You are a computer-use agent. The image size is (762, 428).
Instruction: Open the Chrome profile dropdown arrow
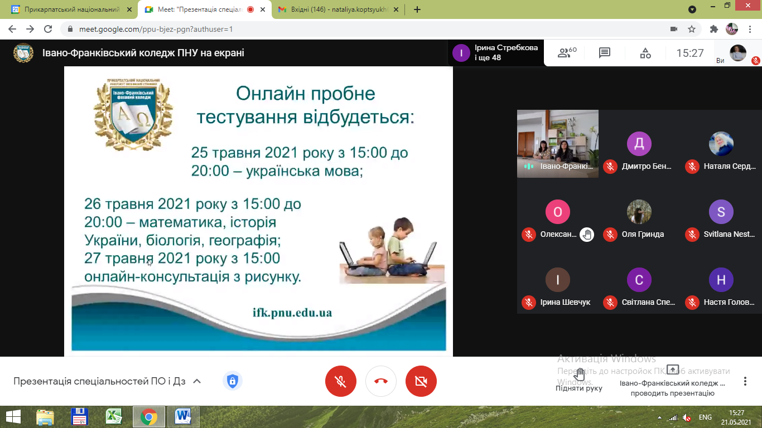click(692, 9)
